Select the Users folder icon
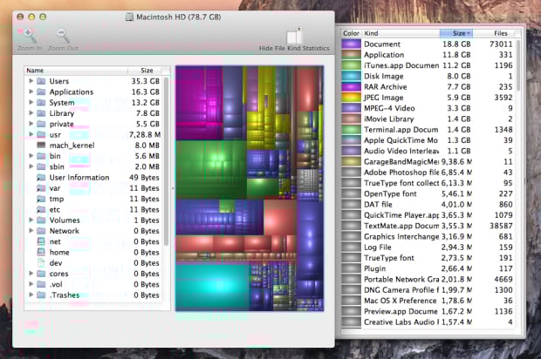Screen dimensions: 541x359 tap(42, 81)
